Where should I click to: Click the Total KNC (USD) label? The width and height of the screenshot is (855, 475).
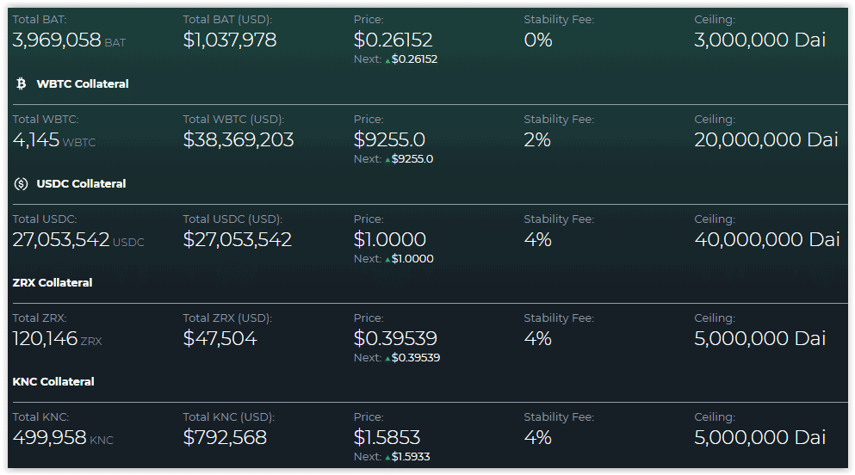pyautogui.click(x=228, y=417)
